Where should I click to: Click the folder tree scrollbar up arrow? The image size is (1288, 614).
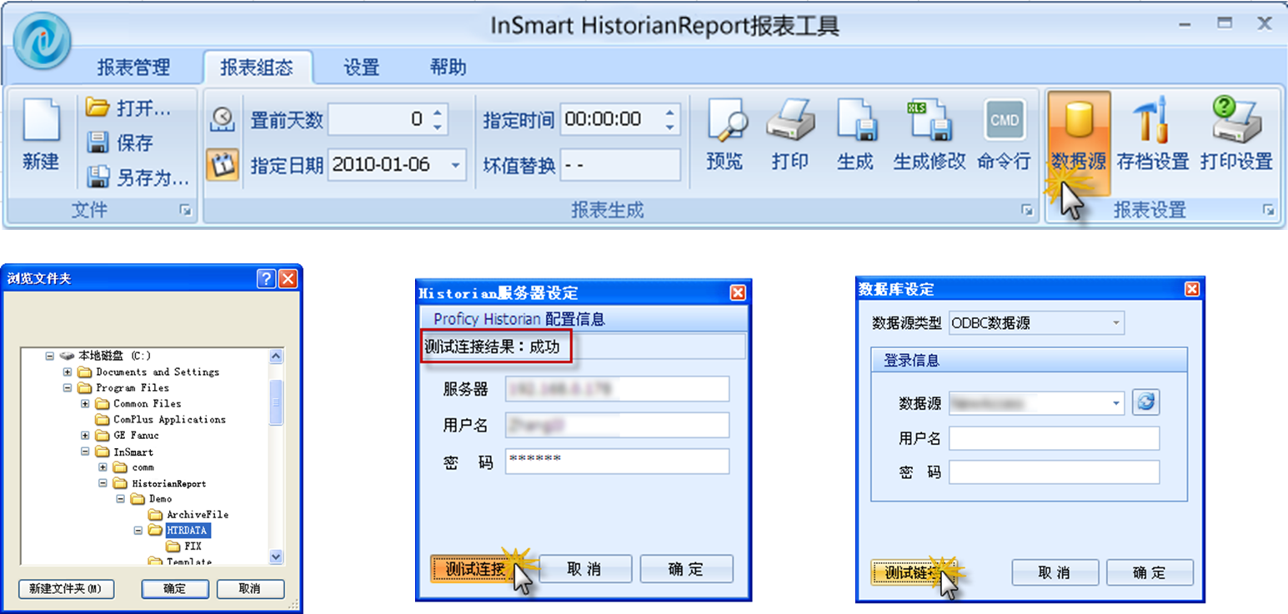(x=277, y=357)
